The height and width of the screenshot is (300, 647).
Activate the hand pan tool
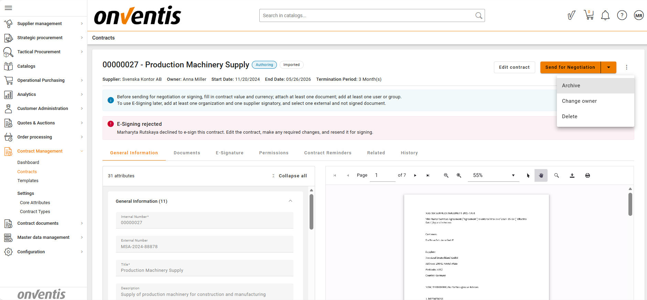tap(541, 176)
